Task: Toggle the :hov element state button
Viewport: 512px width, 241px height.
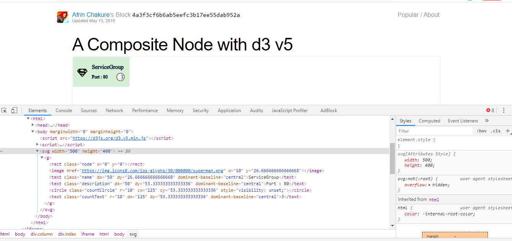Action: tap(482, 131)
